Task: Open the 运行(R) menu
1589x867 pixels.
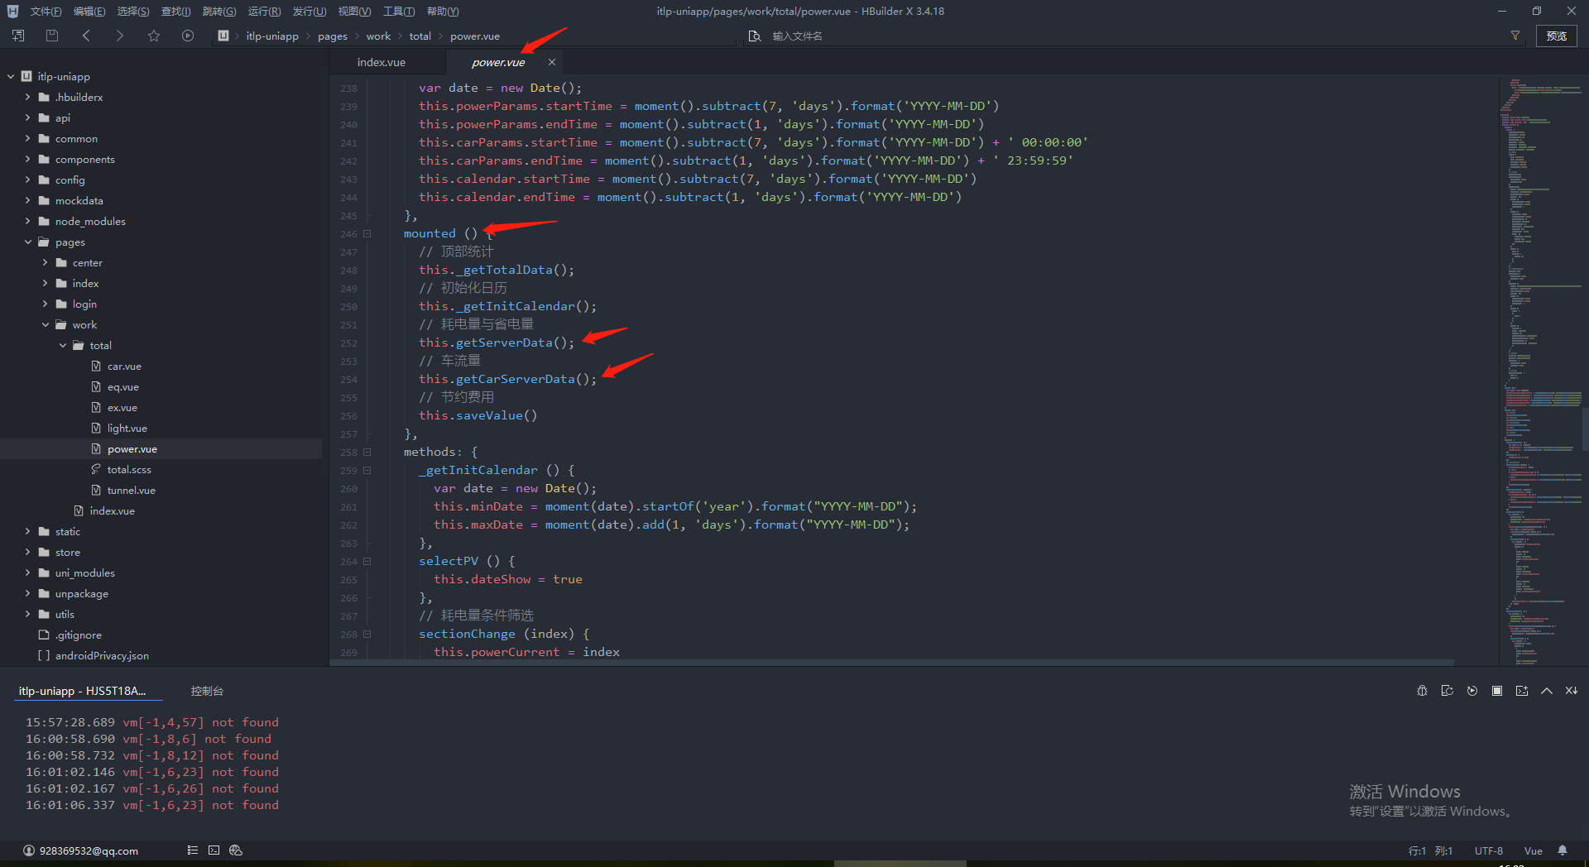Action: [x=264, y=12]
